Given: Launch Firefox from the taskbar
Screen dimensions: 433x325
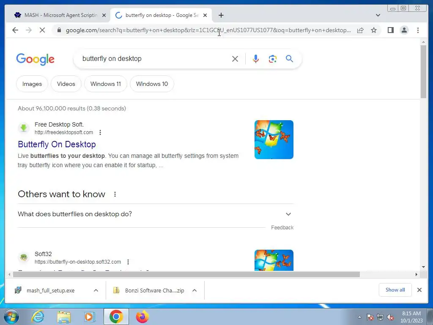Looking at the screenshot, I should point(142,317).
